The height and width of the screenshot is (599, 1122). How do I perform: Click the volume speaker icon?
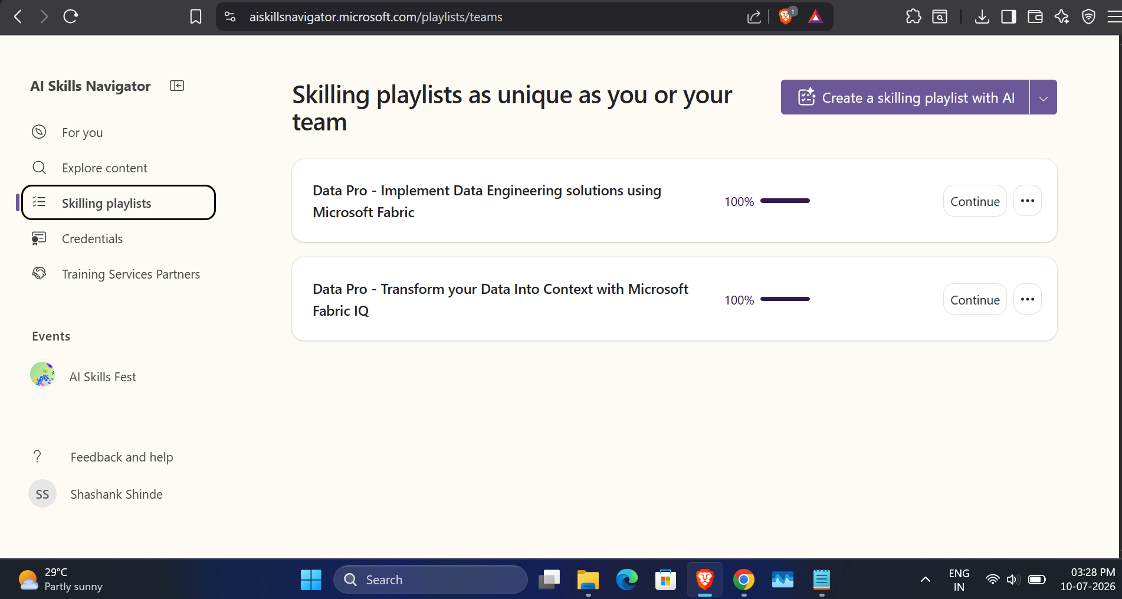(1013, 580)
